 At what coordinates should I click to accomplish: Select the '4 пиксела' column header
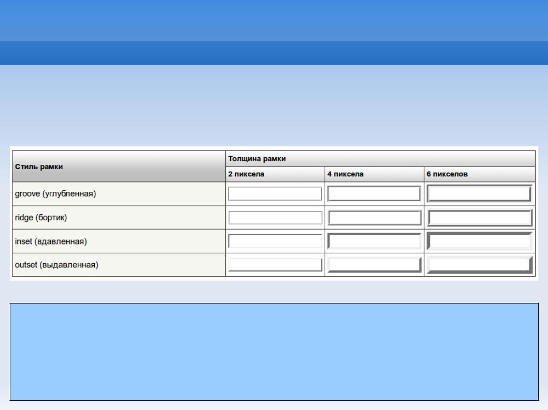374,174
